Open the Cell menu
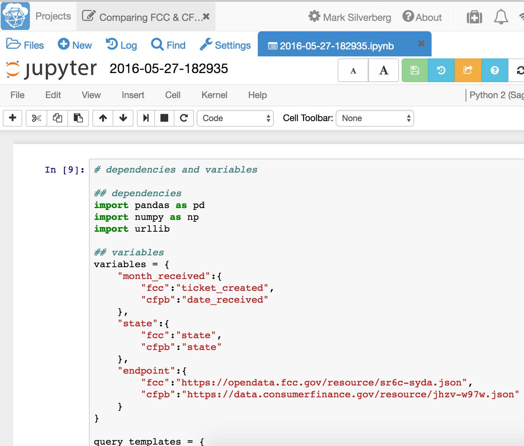The image size is (524, 446). [x=173, y=95]
